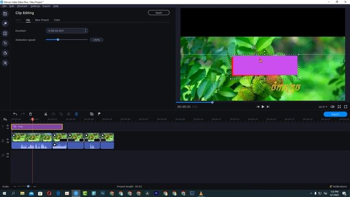Launch VLC from the taskbar
Image resolution: width=350 pixels, height=197 pixels.
coord(201,193)
